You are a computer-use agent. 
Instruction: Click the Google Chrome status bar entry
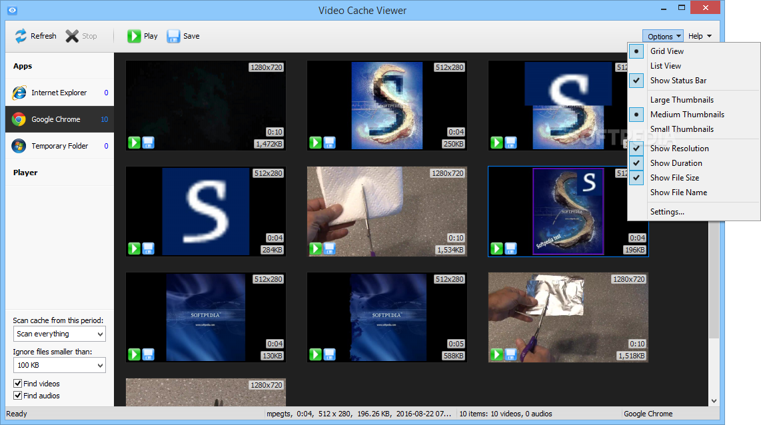tap(648, 414)
